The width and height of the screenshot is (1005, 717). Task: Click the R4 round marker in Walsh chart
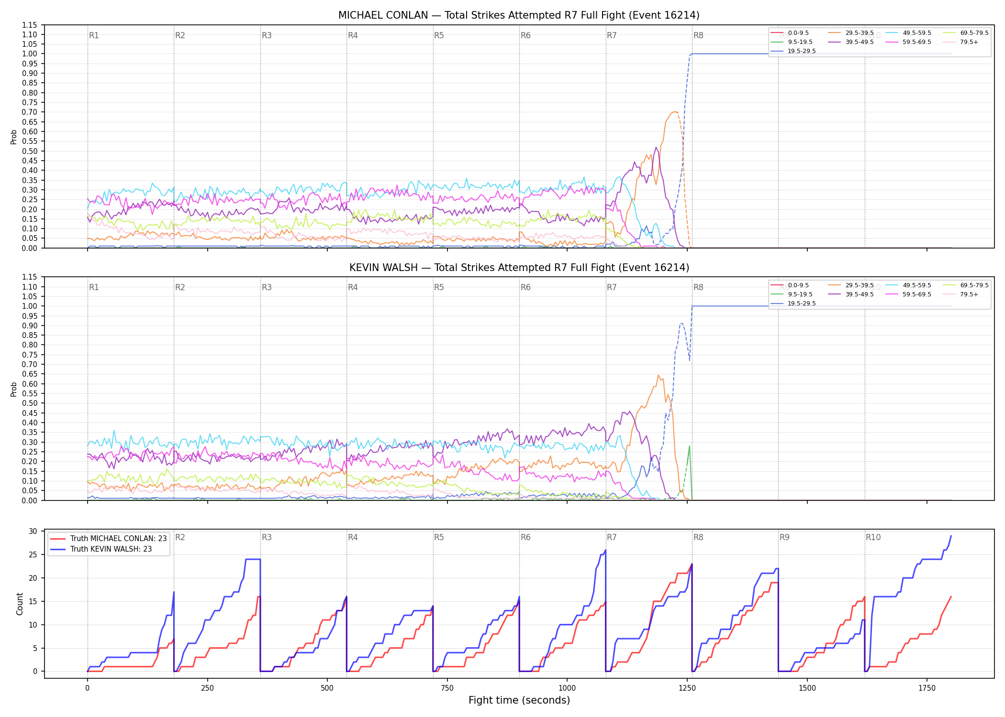click(x=353, y=287)
